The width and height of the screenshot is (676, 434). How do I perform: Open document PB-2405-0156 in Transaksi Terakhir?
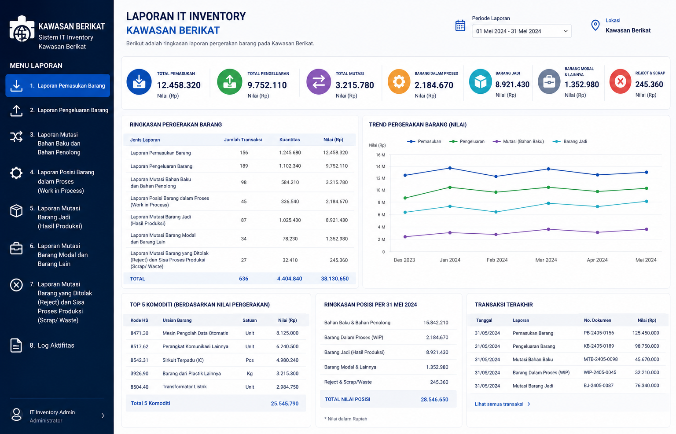[599, 333]
